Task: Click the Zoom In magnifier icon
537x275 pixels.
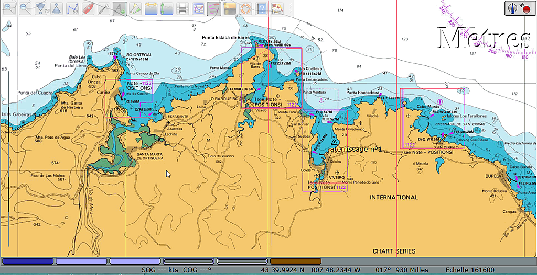Action: point(9,8)
